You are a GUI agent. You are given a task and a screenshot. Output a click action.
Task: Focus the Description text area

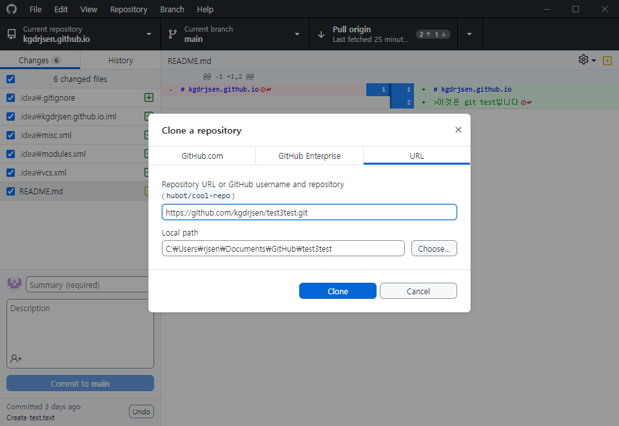click(x=80, y=334)
